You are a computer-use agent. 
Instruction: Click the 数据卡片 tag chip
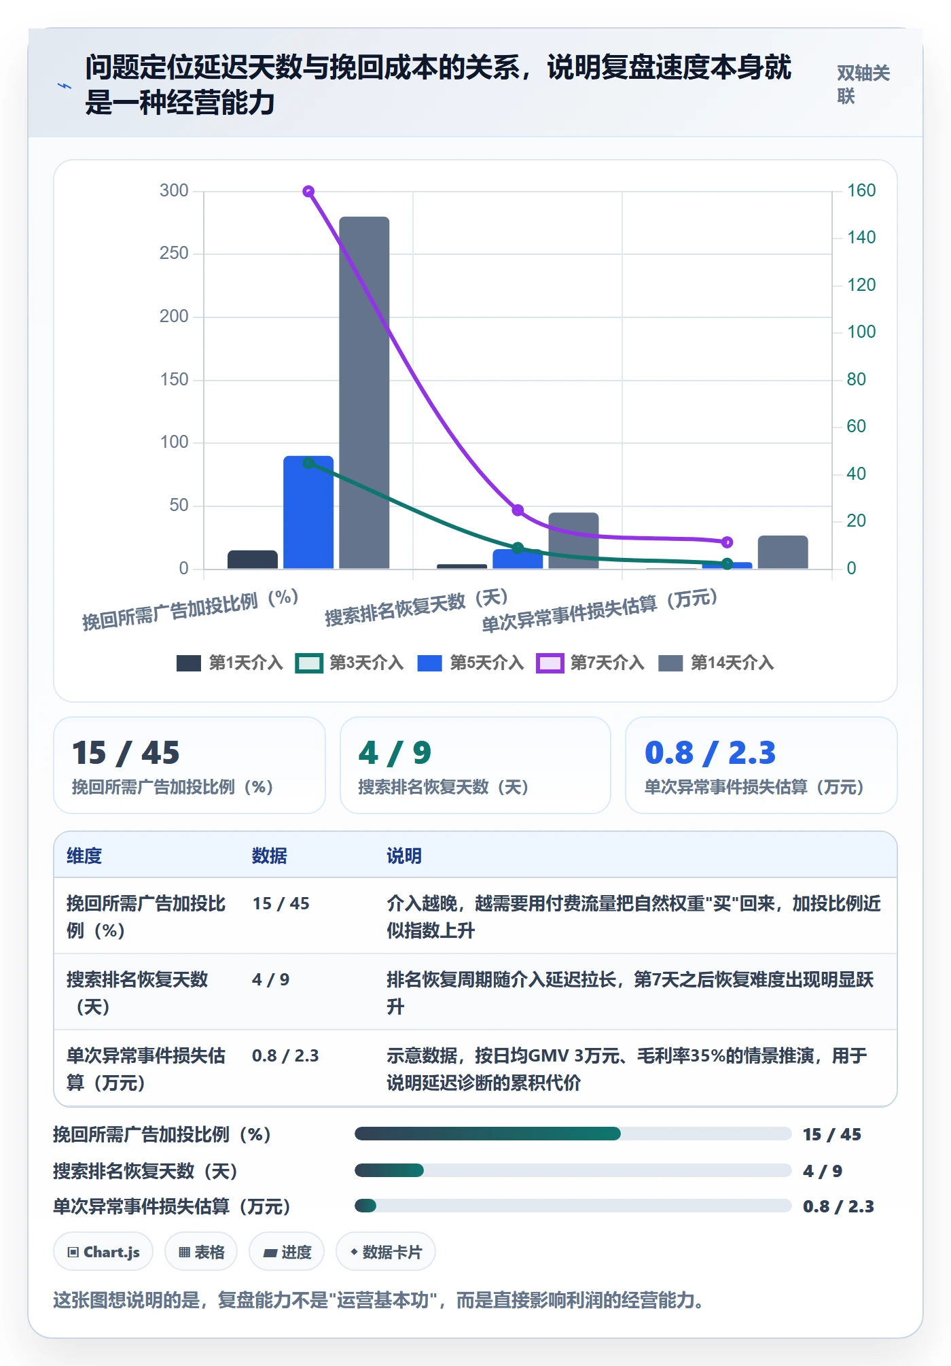(x=386, y=1252)
